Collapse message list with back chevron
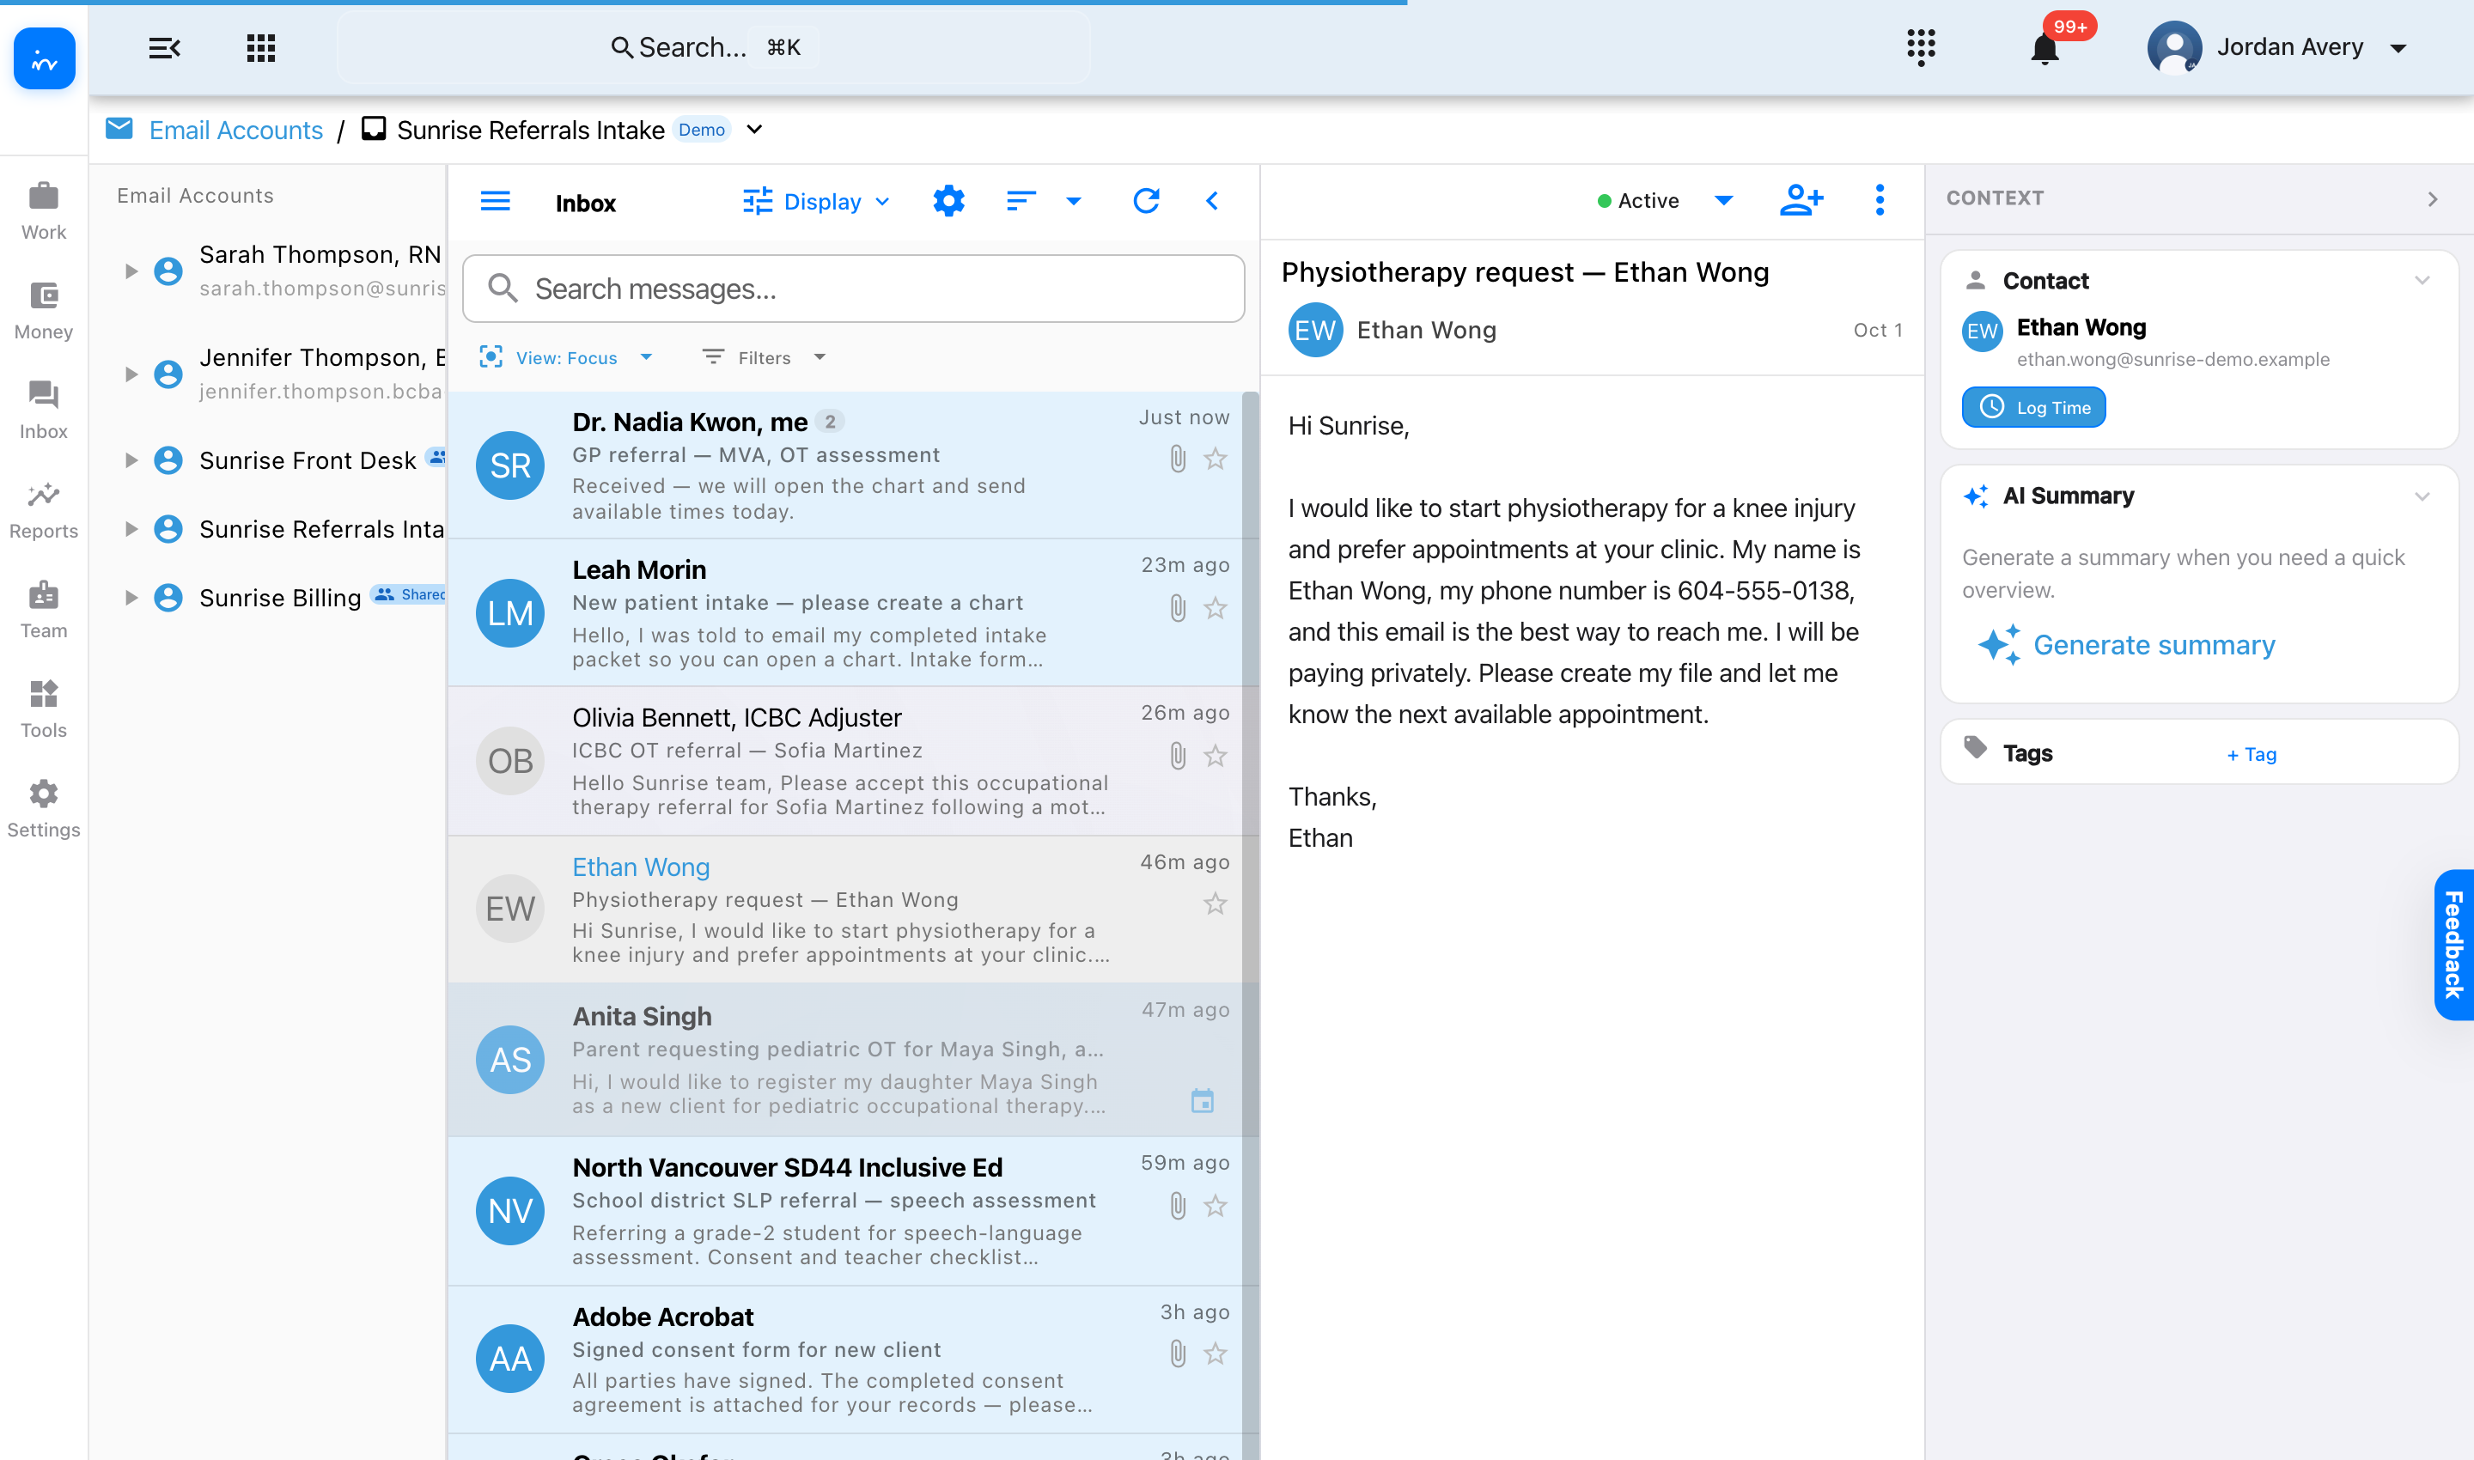 pos(1212,202)
